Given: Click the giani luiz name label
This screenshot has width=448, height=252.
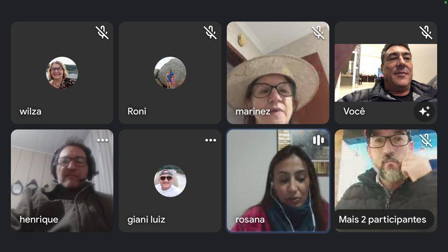Looking at the screenshot, I should click(x=146, y=219).
